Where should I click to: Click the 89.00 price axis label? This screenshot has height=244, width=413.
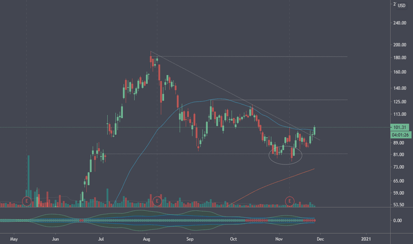398,143
